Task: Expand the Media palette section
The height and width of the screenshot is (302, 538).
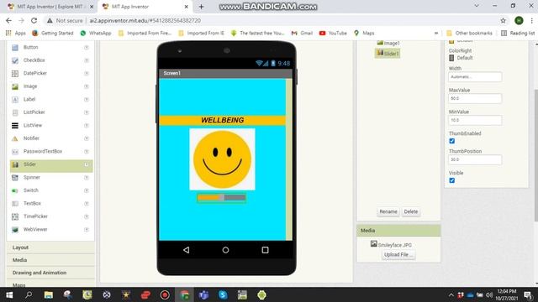Action: coord(50,260)
